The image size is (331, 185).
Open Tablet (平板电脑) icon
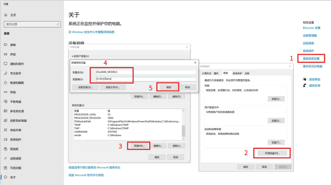[6, 102]
